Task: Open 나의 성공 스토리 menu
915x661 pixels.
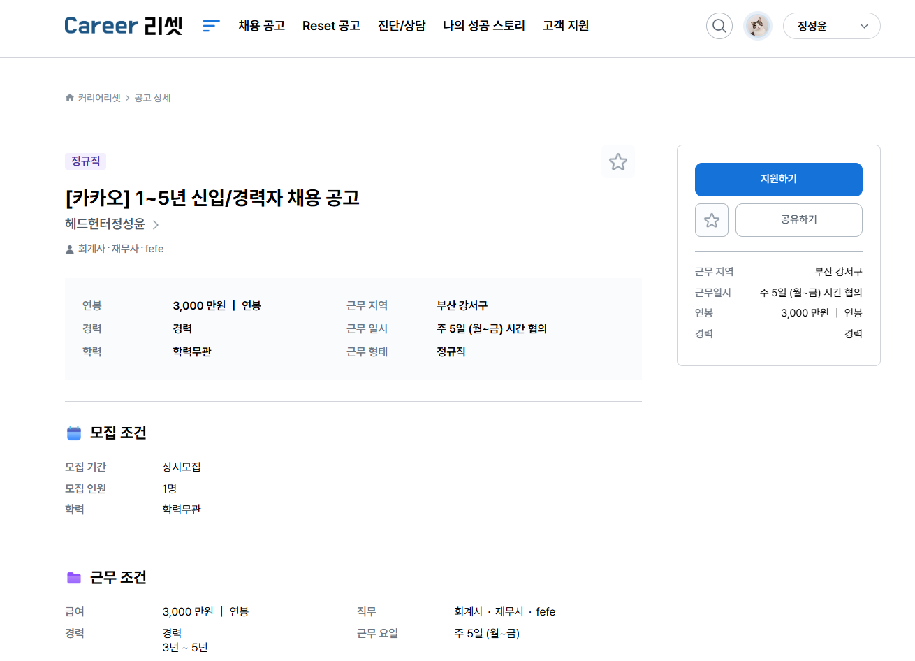Action: click(x=484, y=26)
